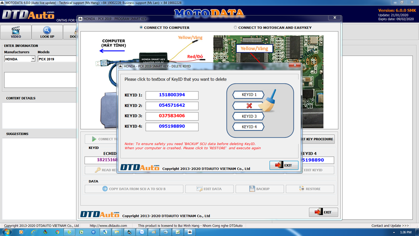Open Internet Explorer in taskbar
Image resolution: width=419 pixels, height=236 pixels.
(x=33, y=232)
